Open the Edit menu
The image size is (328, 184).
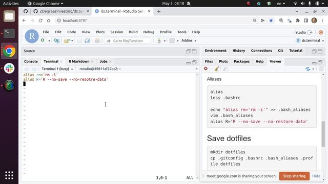(58, 32)
